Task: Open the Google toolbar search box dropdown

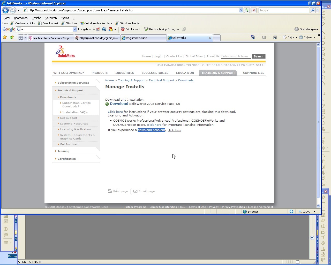Action: pyautogui.click(x=75, y=29)
